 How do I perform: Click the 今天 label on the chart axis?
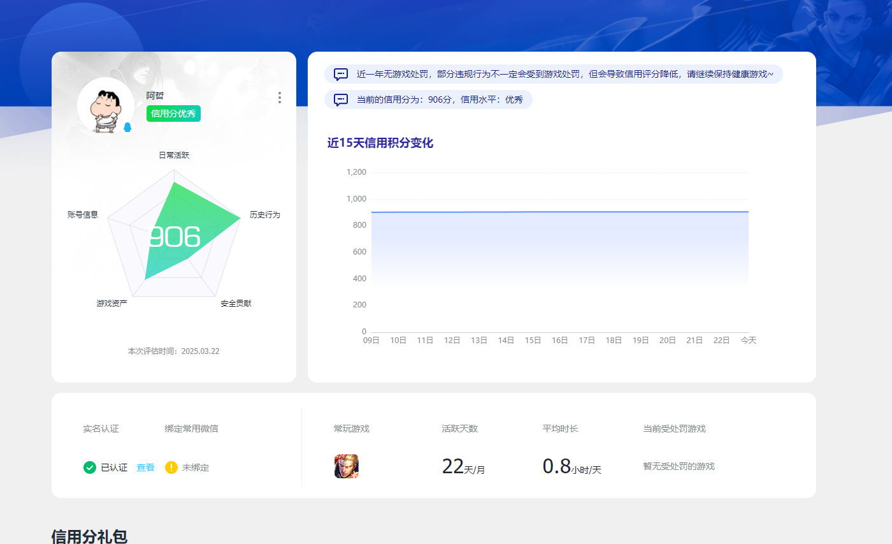[749, 341]
